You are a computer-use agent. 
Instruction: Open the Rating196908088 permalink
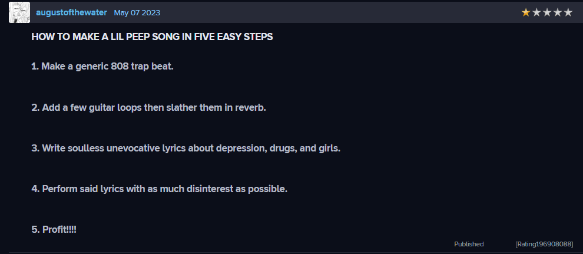[x=544, y=244]
